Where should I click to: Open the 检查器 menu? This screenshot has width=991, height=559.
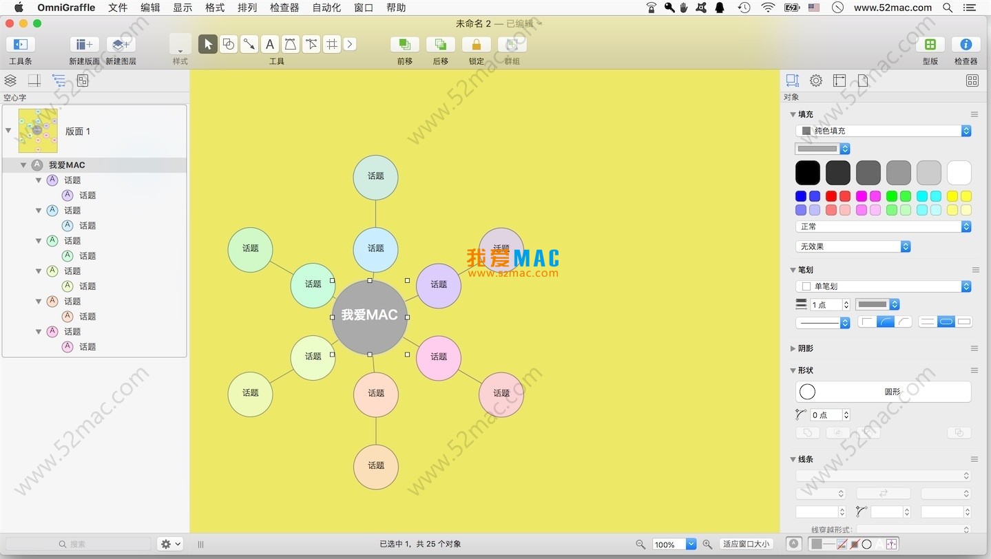pos(284,8)
